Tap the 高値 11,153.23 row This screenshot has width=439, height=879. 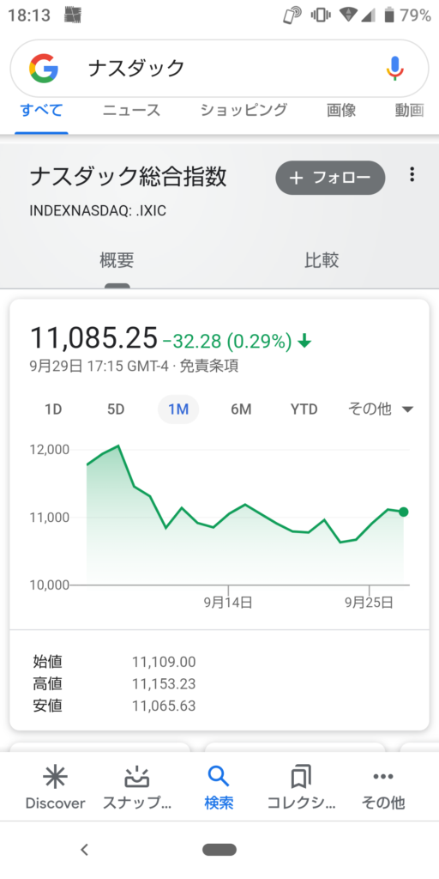115,684
